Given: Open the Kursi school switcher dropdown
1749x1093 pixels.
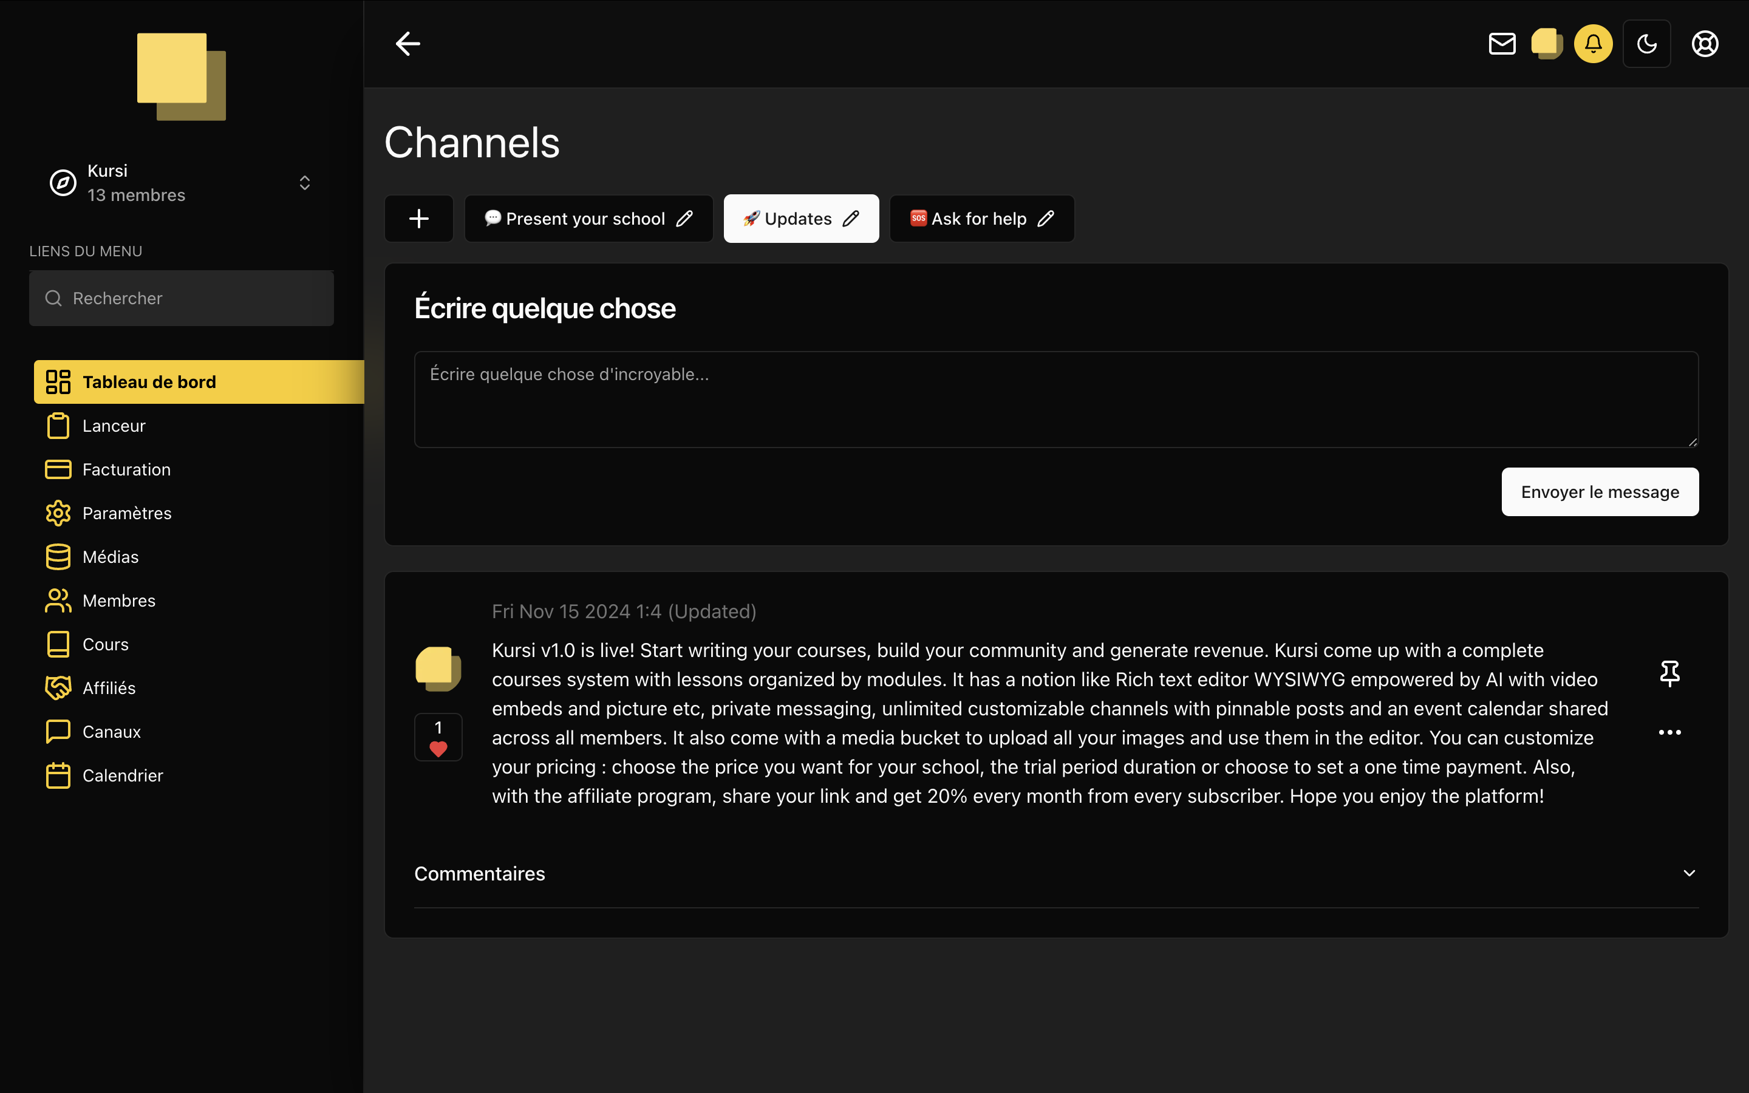Looking at the screenshot, I should [304, 183].
